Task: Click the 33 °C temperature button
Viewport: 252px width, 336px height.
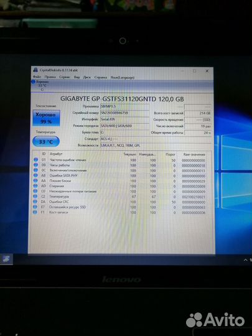Action: [46, 141]
